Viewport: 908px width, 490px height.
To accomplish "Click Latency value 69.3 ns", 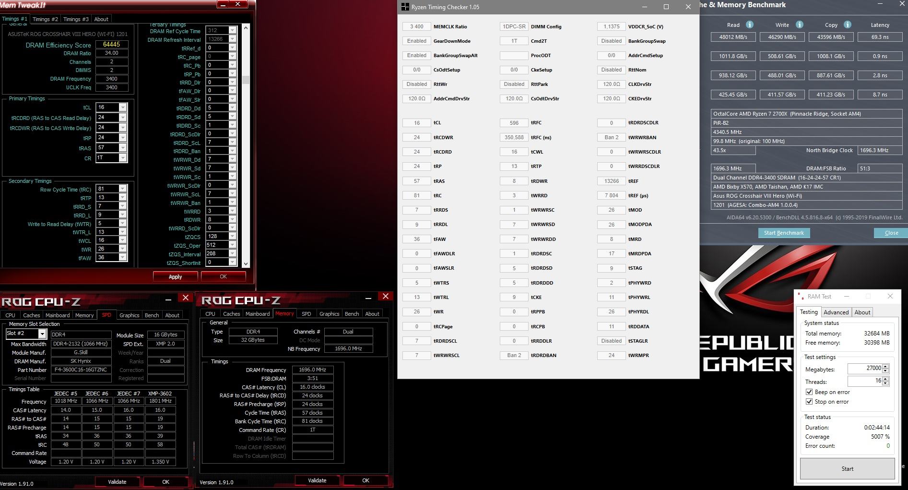I will [880, 37].
